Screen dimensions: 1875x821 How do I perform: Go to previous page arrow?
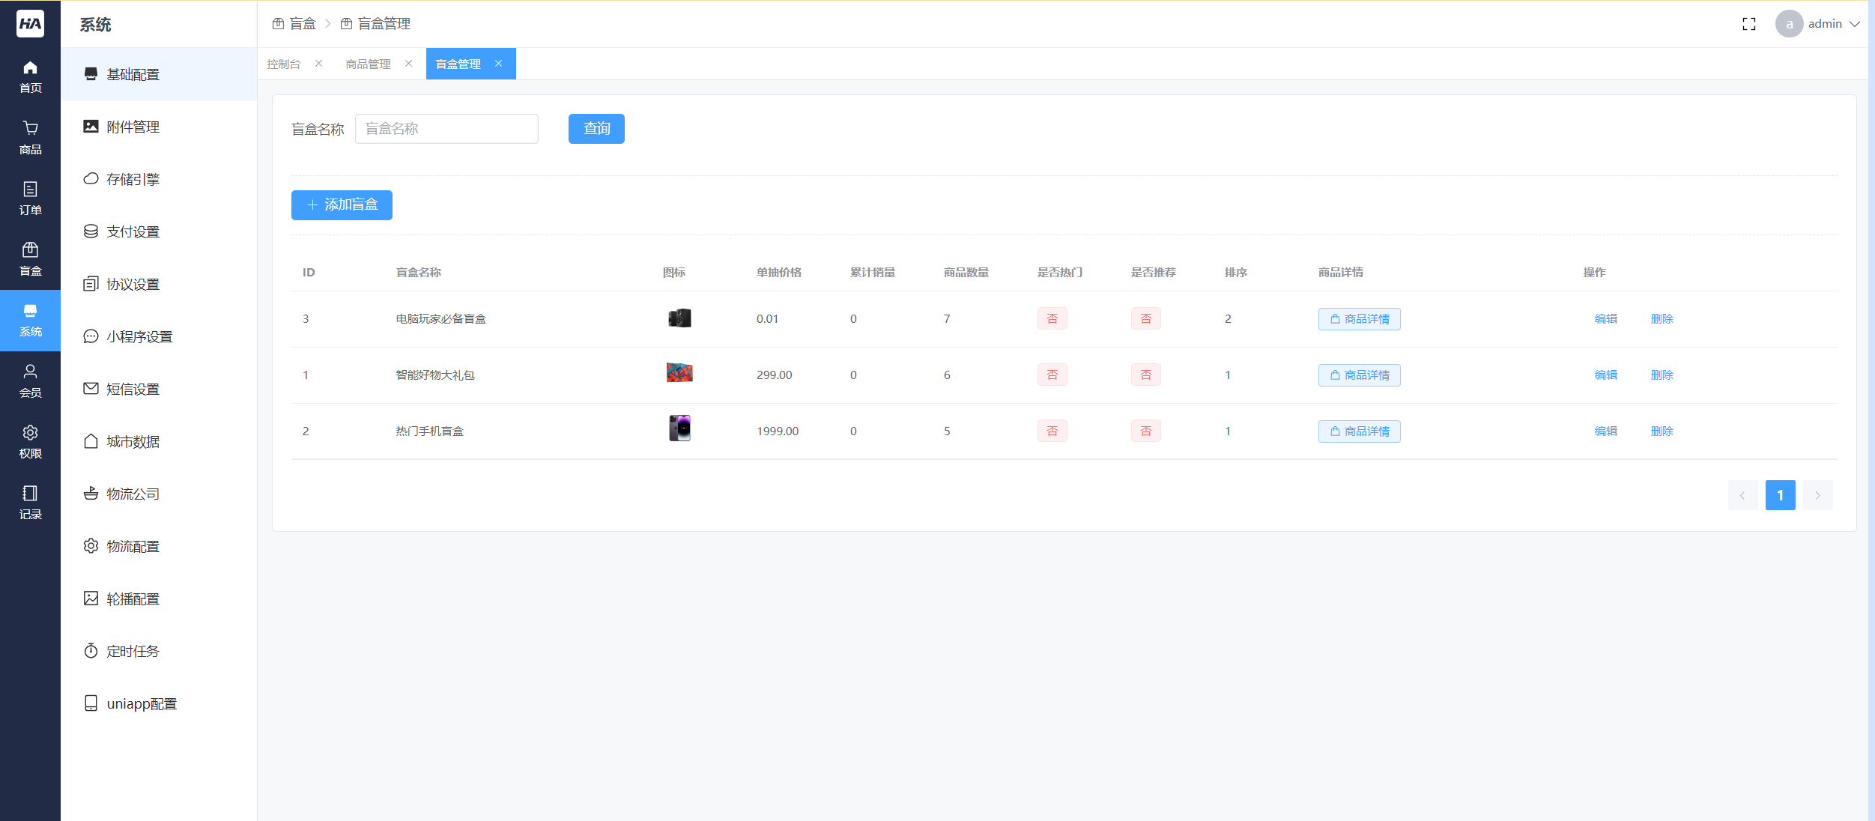point(1742,495)
